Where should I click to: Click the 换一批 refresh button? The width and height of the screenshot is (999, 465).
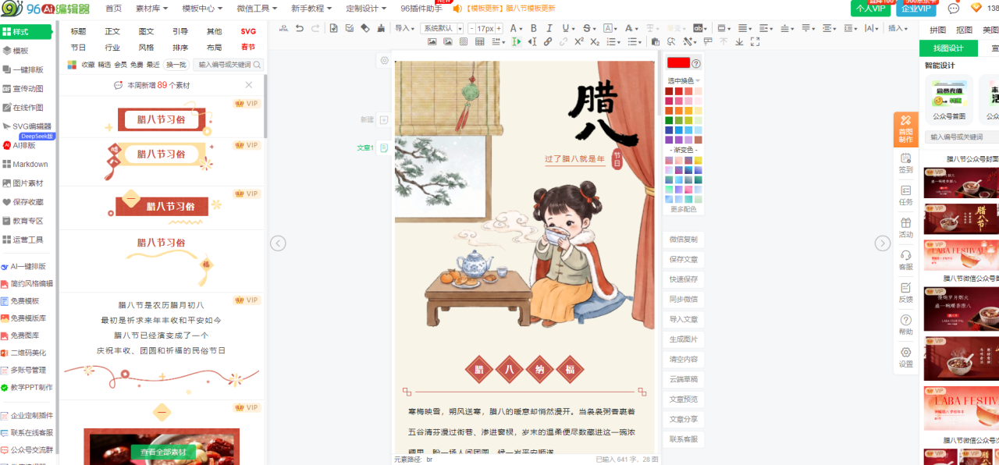(x=176, y=66)
